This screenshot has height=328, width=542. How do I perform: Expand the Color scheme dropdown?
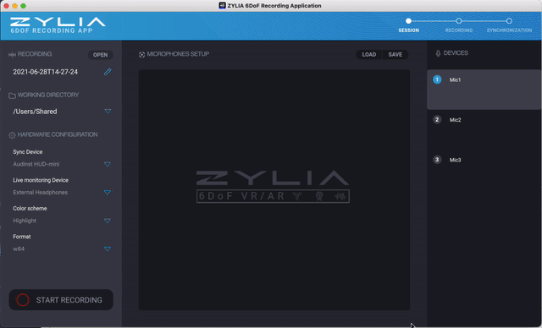point(108,221)
